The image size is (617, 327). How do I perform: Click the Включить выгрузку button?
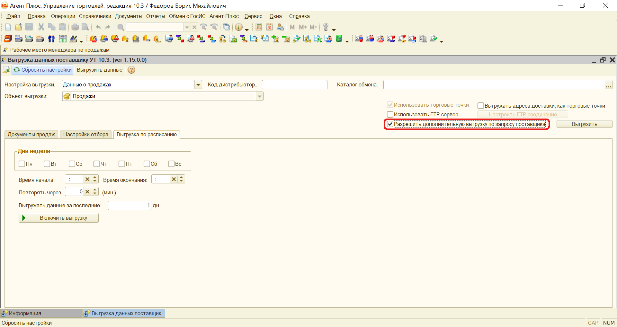click(58, 218)
